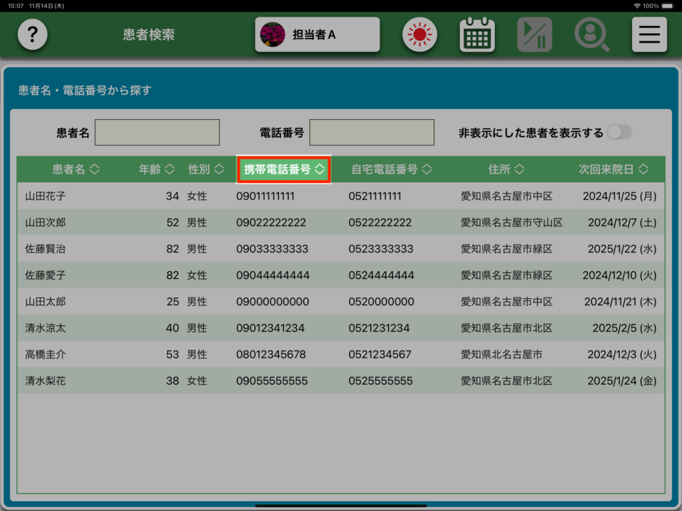This screenshot has height=511, width=682.
Task: Sort by 携帯電話番号 column header
Action: coord(284,170)
